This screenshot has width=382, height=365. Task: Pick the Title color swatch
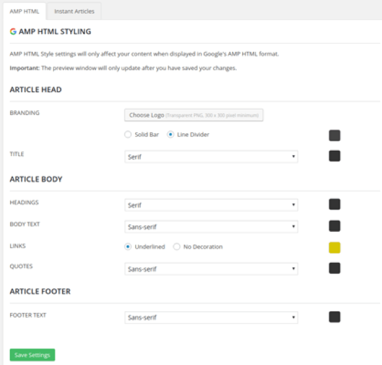[335, 156]
